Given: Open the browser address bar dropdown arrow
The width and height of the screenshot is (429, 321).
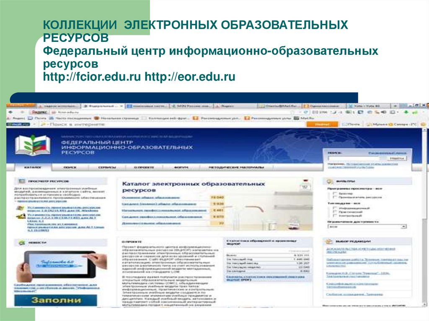Looking at the screenshot, I should point(300,112).
